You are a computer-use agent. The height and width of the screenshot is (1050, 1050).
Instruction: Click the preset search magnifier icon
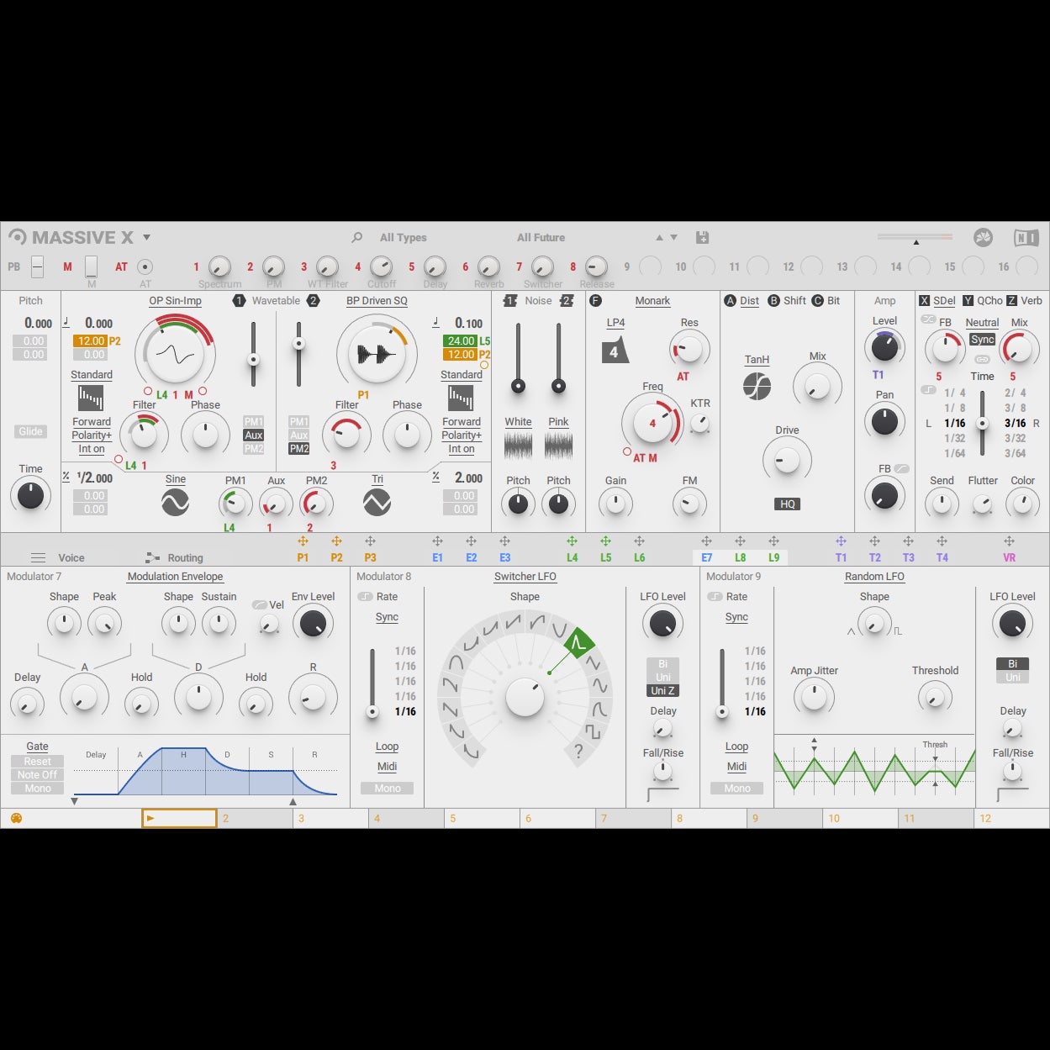357,238
